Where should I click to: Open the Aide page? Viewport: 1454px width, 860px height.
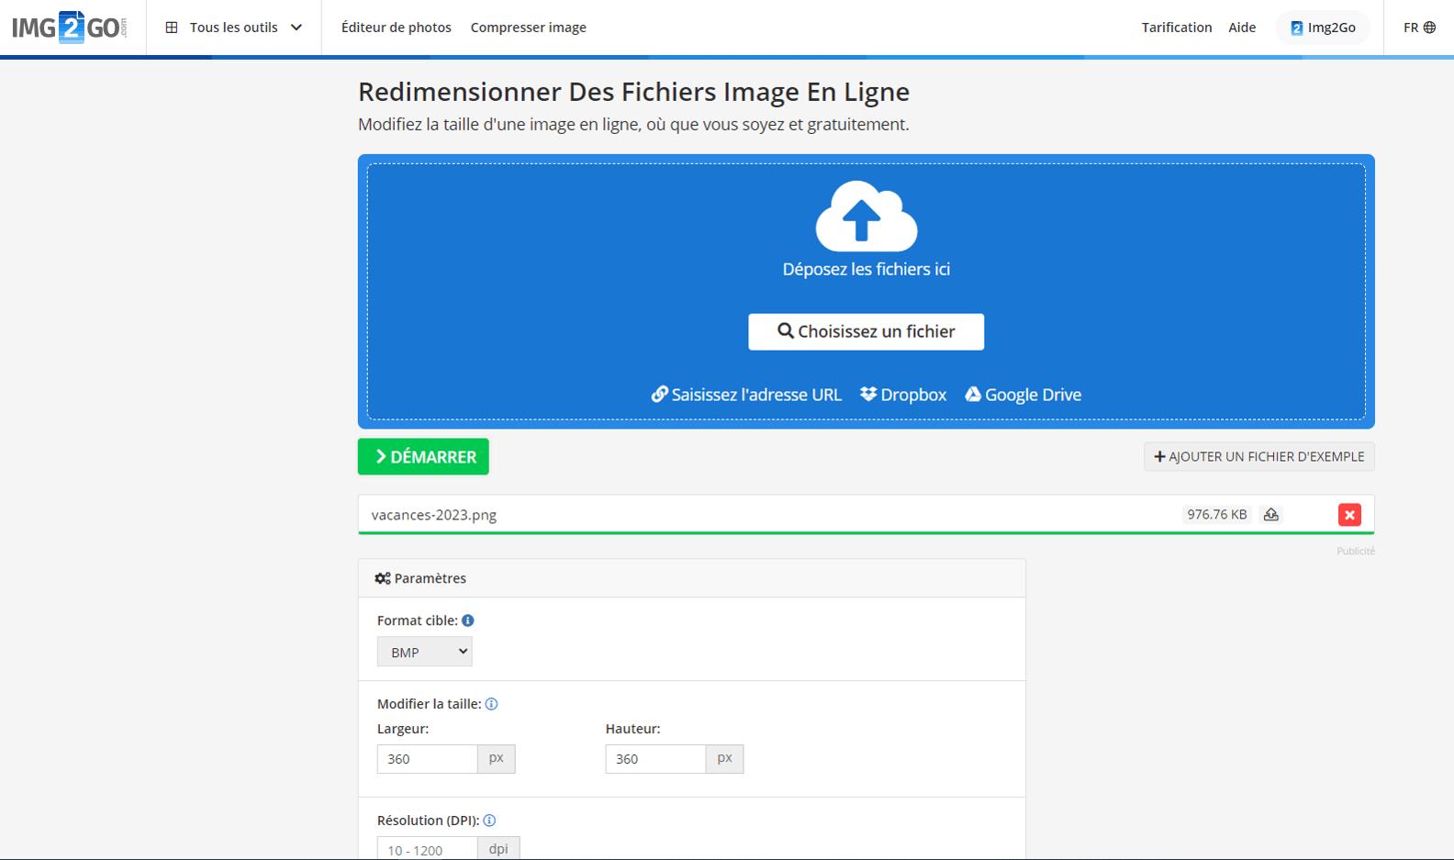coord(1242,28)
